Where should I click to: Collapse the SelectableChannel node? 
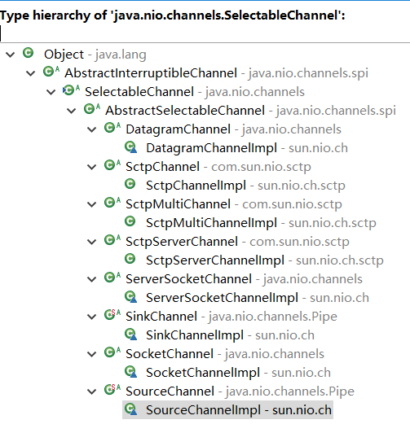pyautogui.click(x=51, y=92)
